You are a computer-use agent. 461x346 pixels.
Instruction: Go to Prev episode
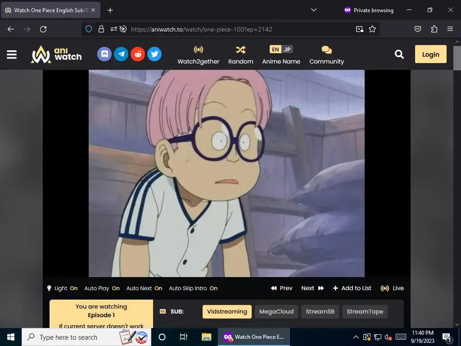tap(282, 288)
